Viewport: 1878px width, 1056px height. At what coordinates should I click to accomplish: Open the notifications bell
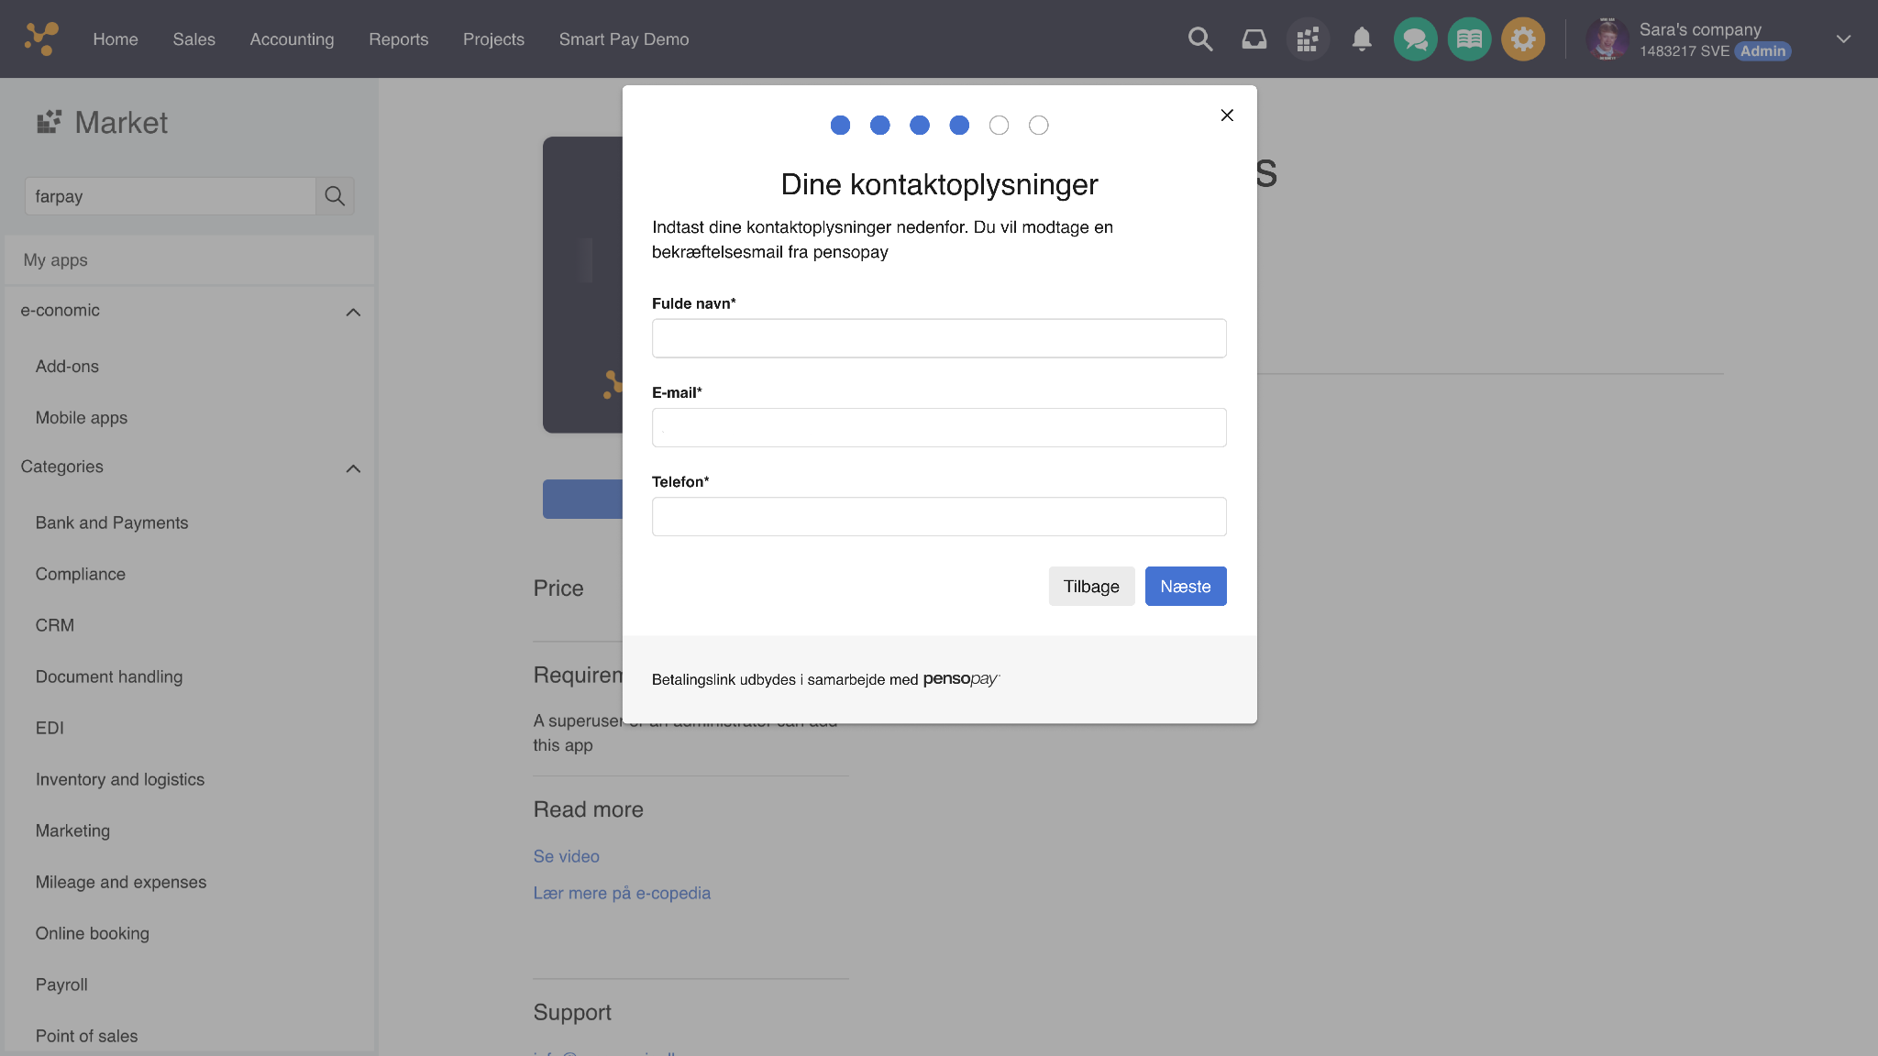point(1362,38)
